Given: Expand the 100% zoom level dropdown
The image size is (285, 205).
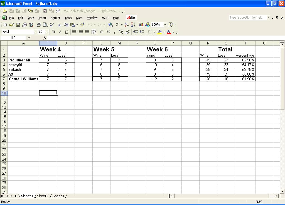Looking at the screenshot, I should 165,25.
